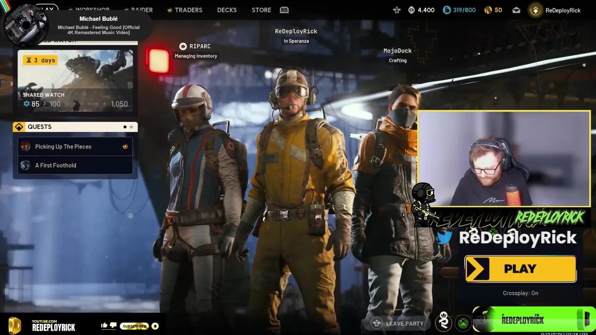Select first quest page dot indicator

pos(125,127)
